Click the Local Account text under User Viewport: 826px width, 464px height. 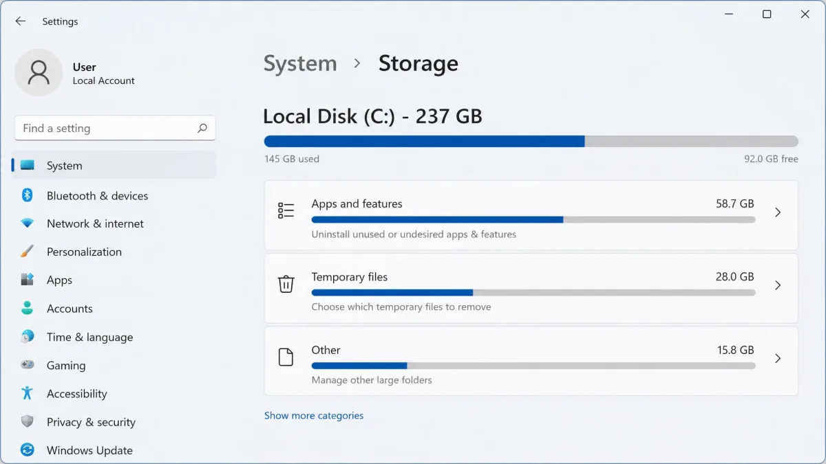point(103,80)
